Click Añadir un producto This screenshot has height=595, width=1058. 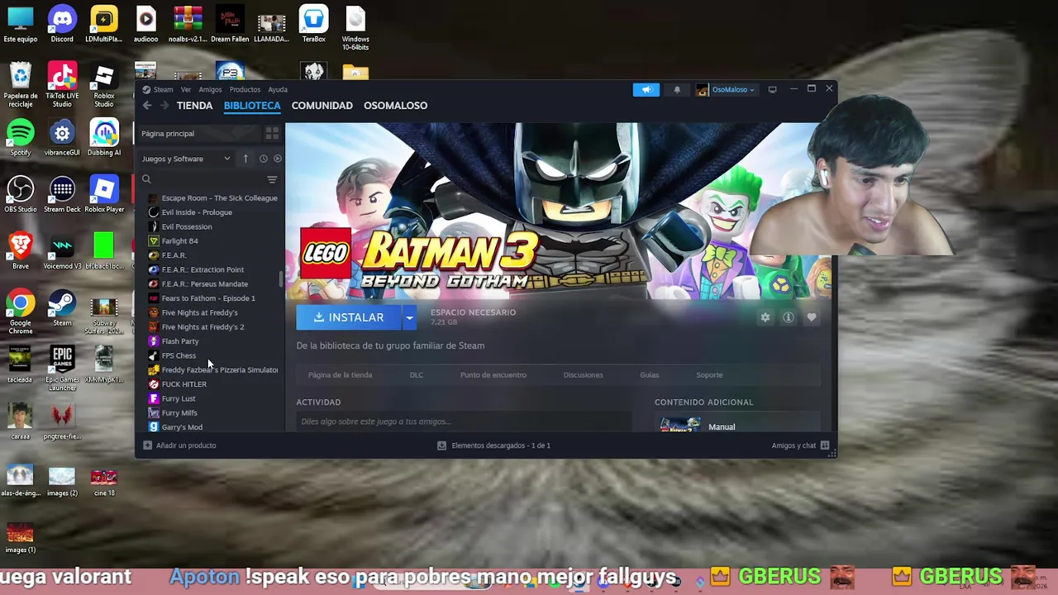click(179, 445)
